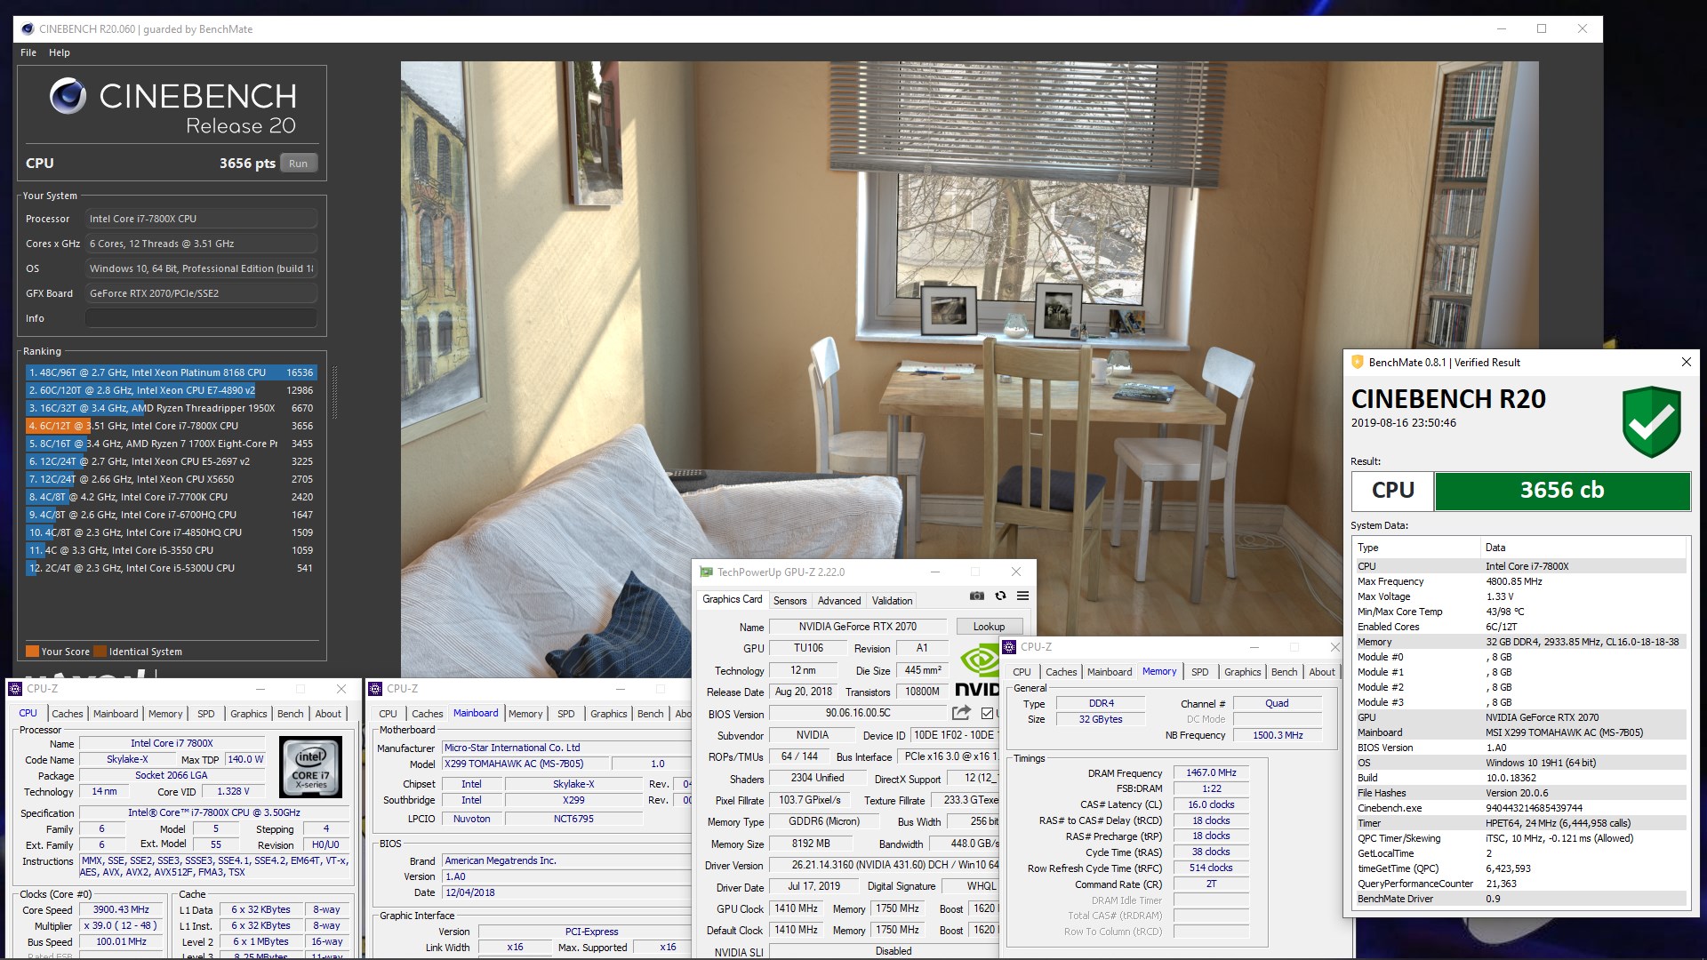Open Validation tab in GPU-Z

892,601
